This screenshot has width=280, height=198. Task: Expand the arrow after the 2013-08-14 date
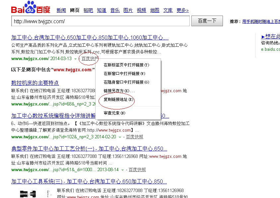122,170
